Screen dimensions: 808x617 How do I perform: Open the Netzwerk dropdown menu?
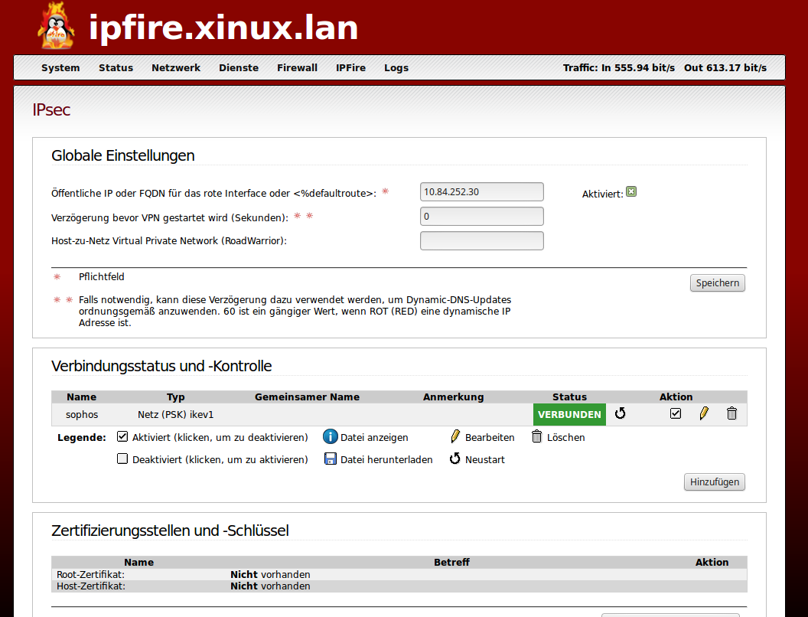[x=176, y=67]
